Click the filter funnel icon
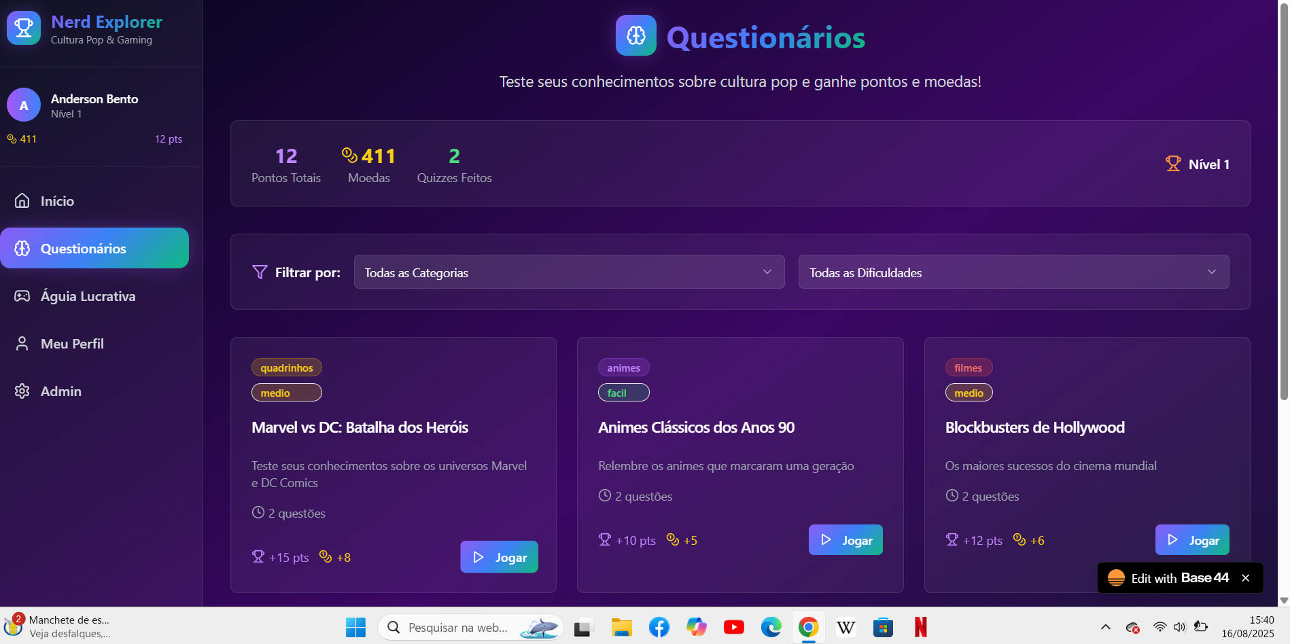Screen dimensions: 1290x644 coord(260,272)
